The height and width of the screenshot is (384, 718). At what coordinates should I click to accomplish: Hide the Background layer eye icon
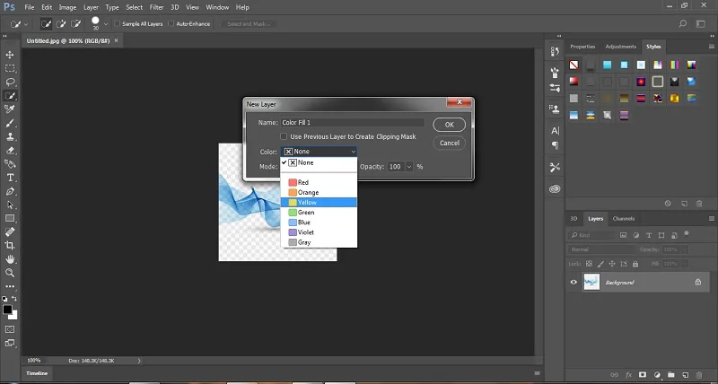[574, 283]
